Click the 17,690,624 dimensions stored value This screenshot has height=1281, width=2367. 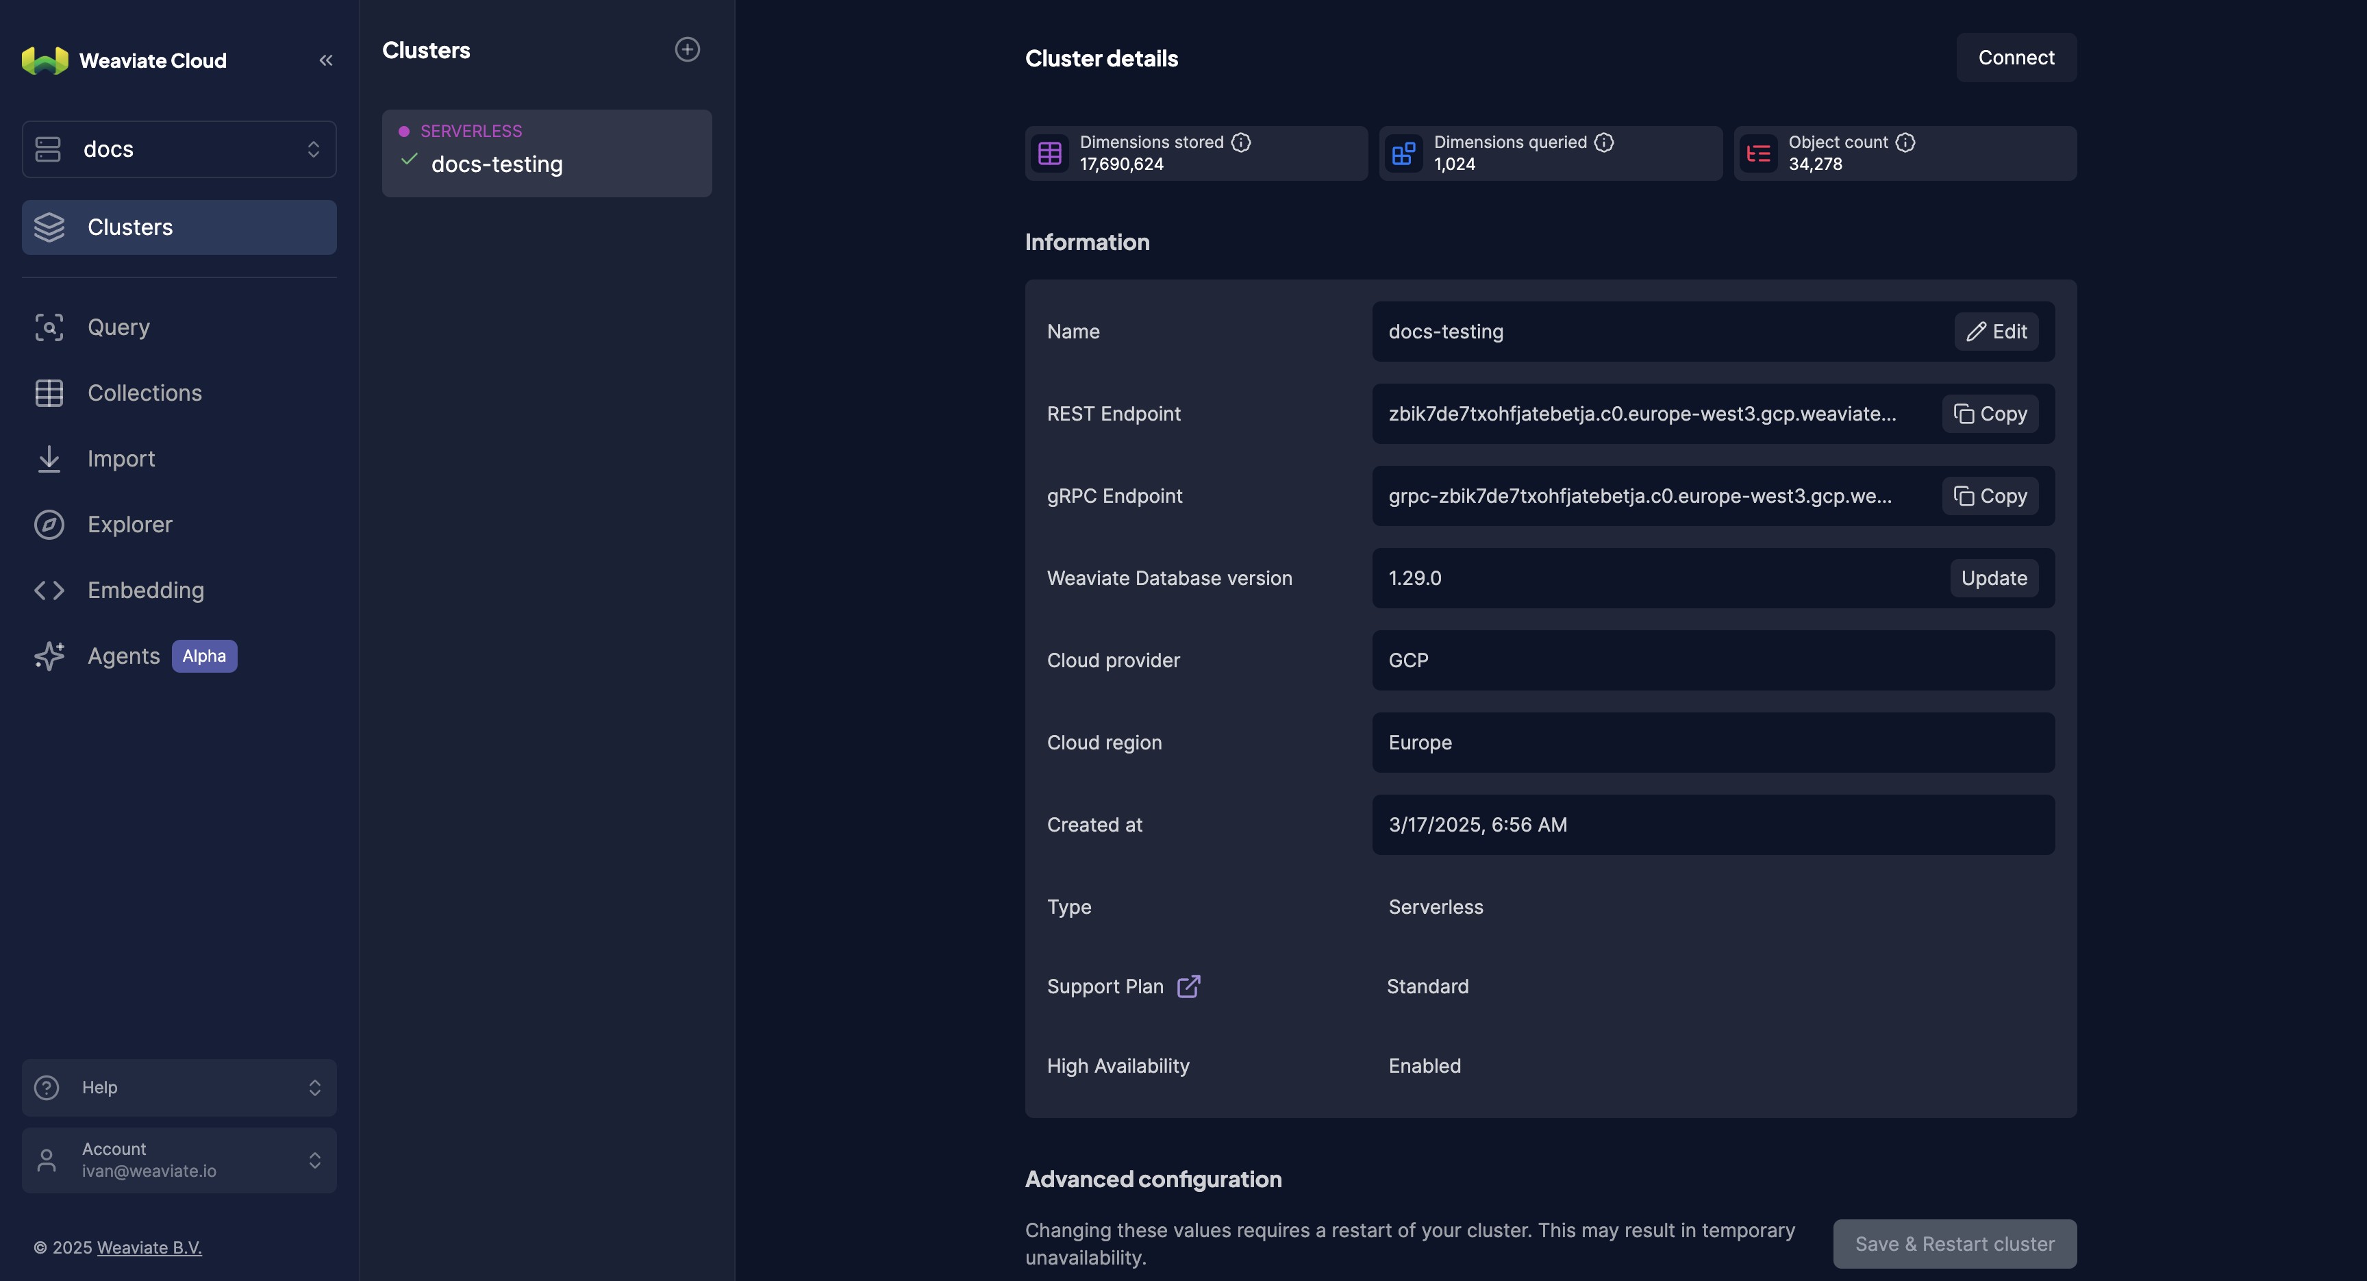tap(1121, 164)
